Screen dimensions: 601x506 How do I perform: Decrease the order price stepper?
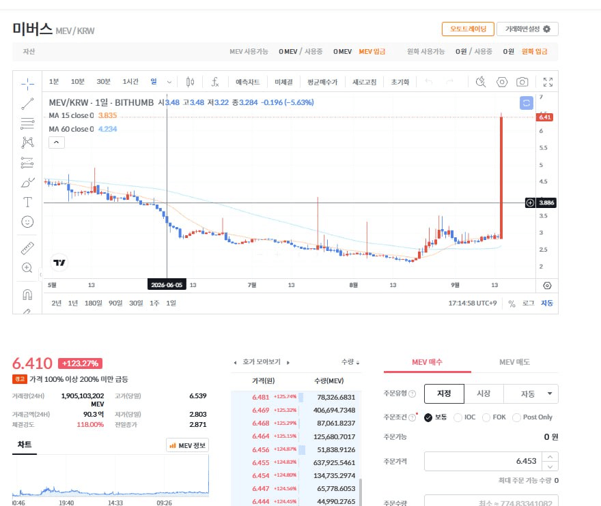point(550,466)
